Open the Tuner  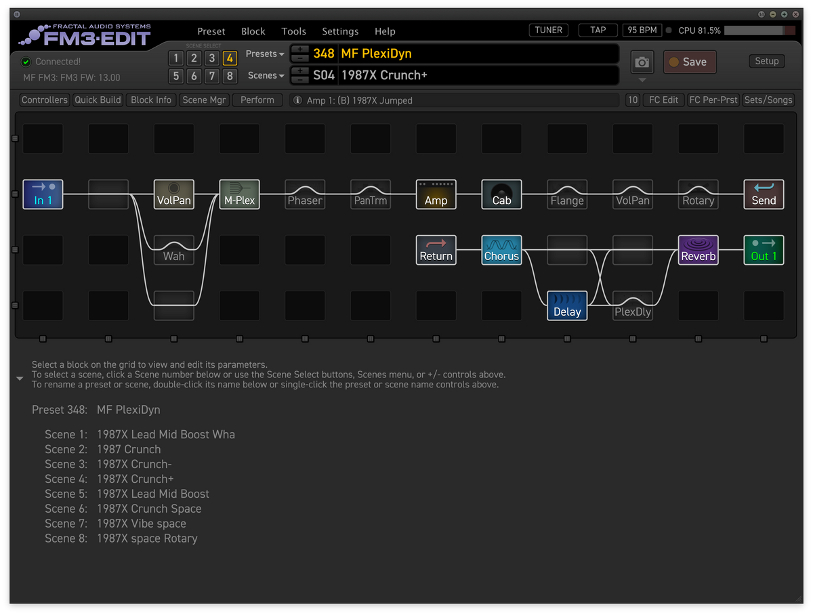[x=549, y=30]
